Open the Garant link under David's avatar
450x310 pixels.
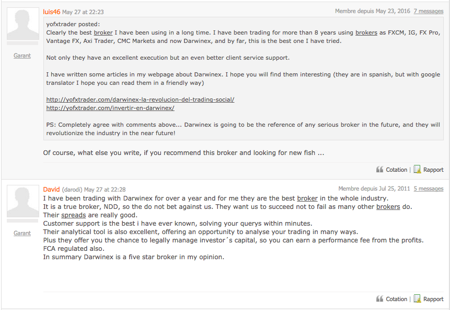pos(22,233)
